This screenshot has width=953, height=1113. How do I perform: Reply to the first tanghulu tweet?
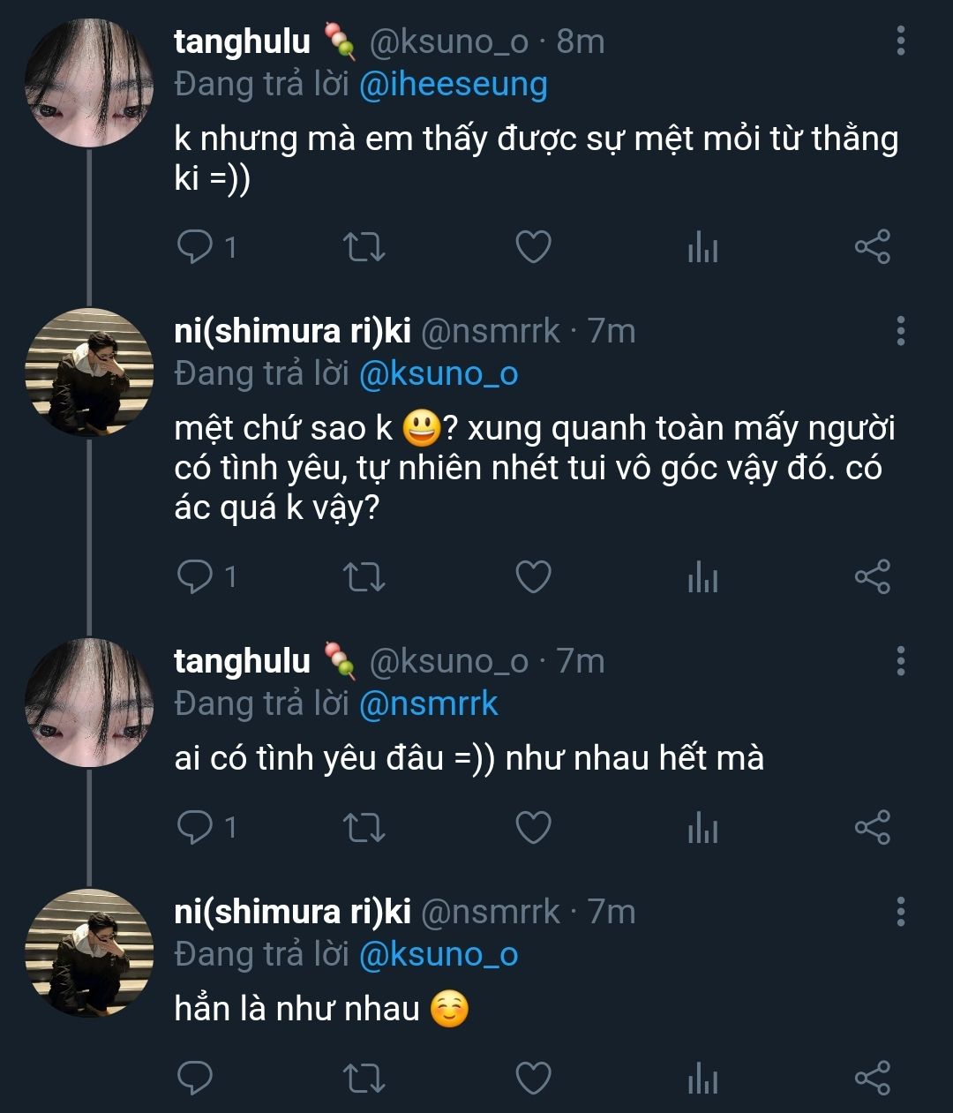pyautogui.click(x=195, y=247)
